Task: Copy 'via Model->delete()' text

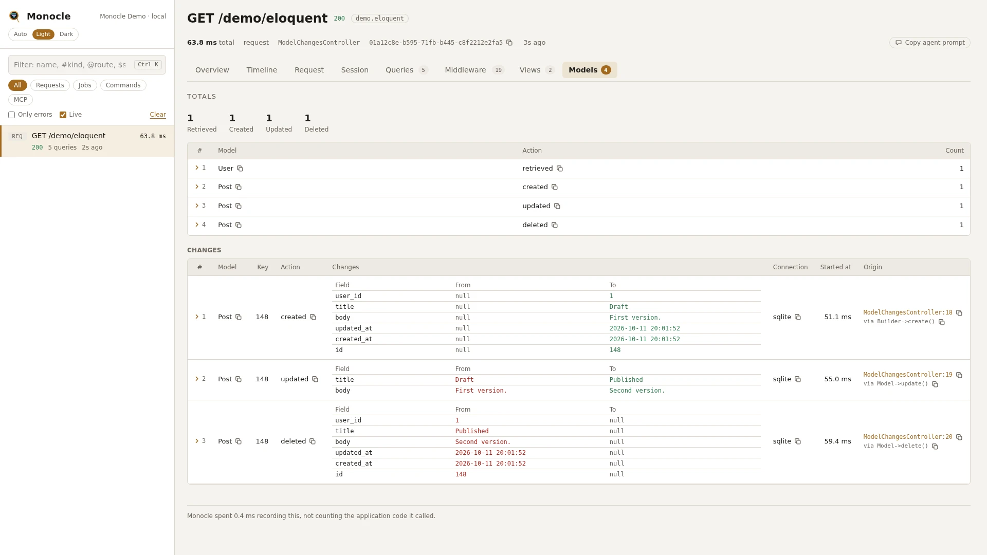Action: click(935, 447)
